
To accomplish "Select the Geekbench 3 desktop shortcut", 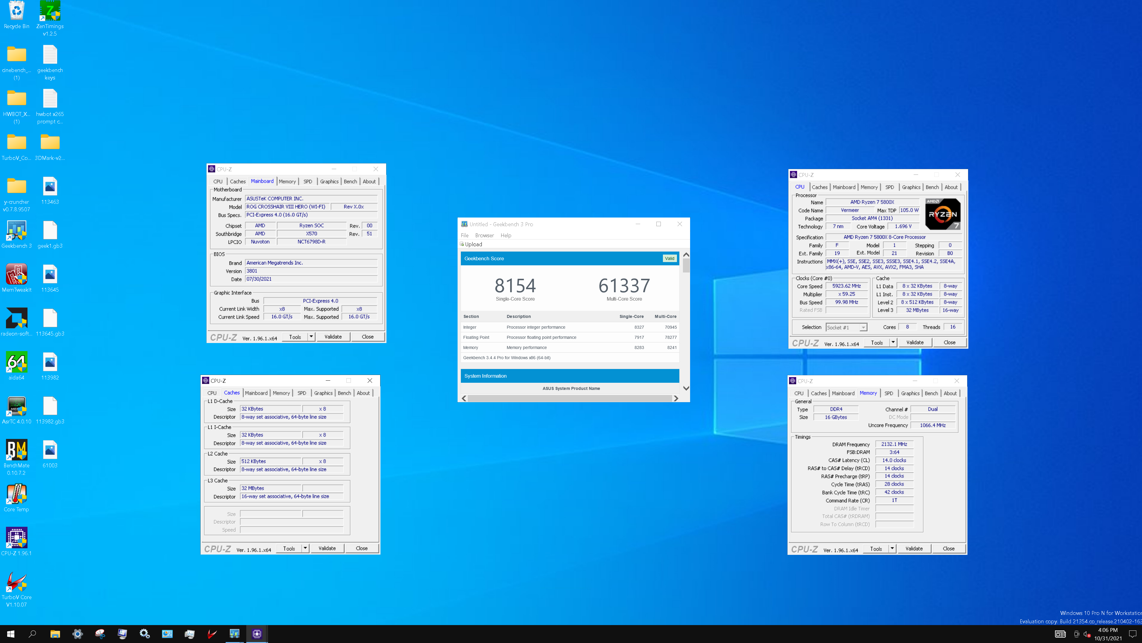I will pos(16,235).
